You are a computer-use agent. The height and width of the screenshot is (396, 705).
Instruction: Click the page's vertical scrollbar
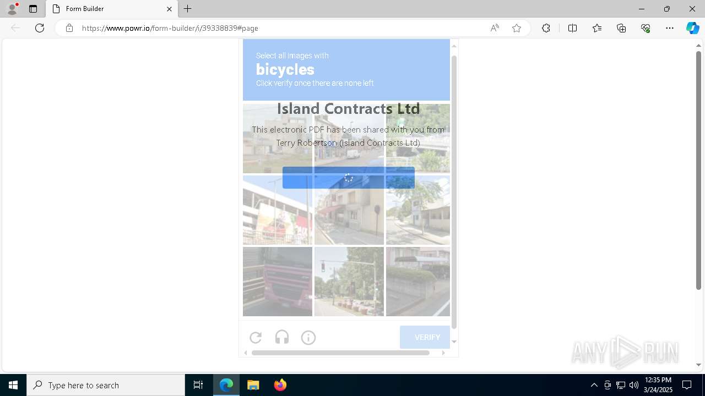[x=698, y=170]
